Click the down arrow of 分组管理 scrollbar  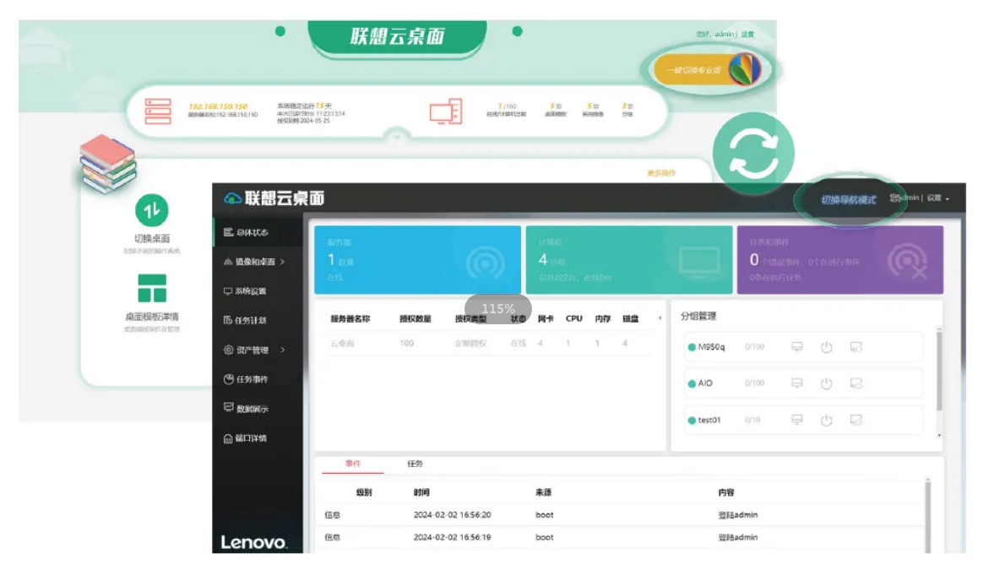click(x=939, y=436)
